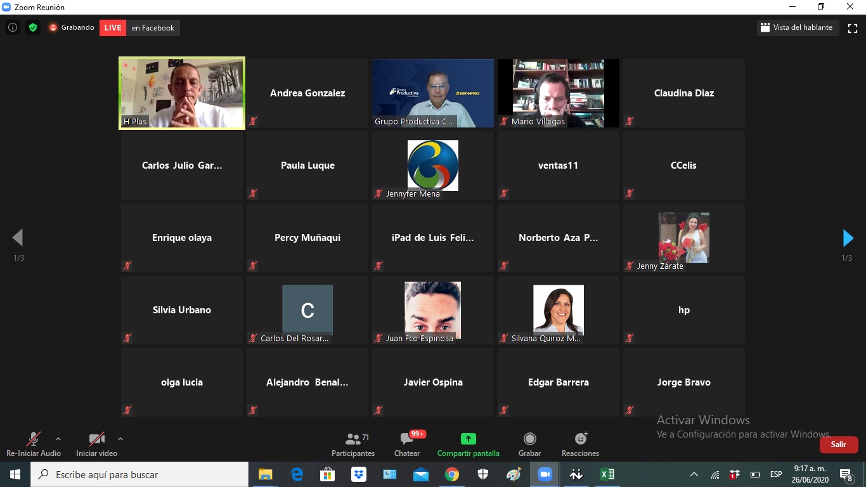Start recording with Grabar
Screen dimensions: 866x487
529,444
